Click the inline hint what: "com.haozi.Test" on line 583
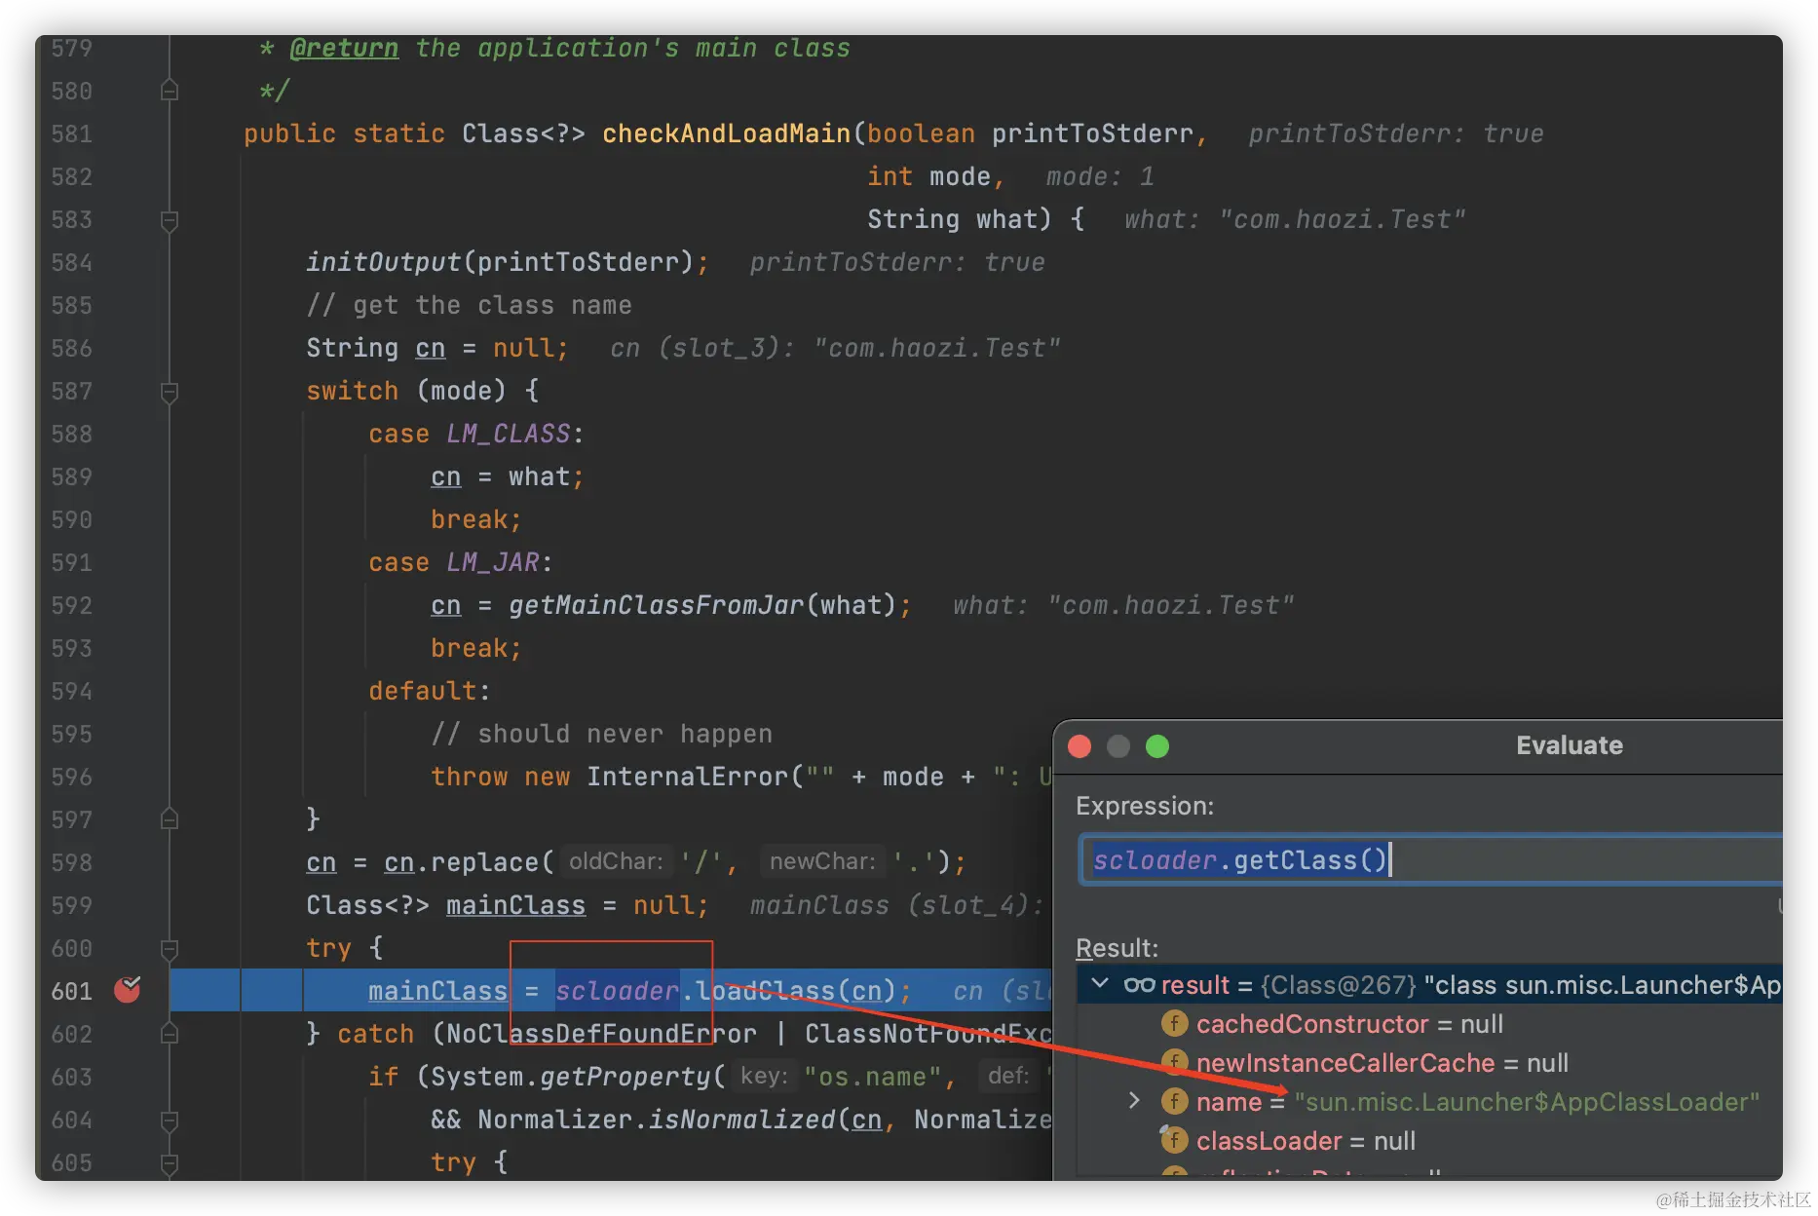Viewport: 1818px width, 1216px height. [x=1295, y=219]
